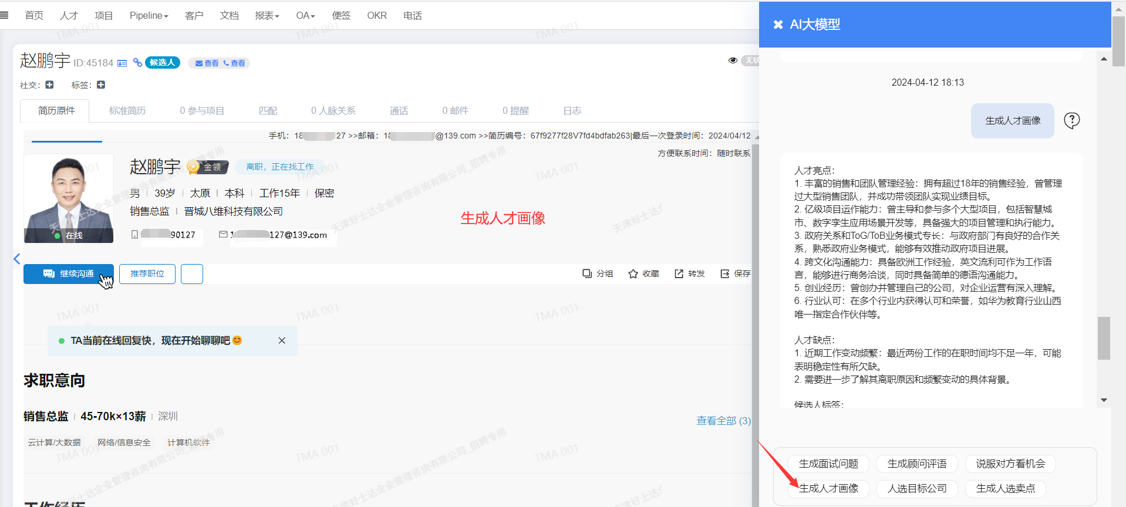Screen dimensions: 1126x507
Task: Expand the Pipeline dropdown menu
Action: [149, 16]
